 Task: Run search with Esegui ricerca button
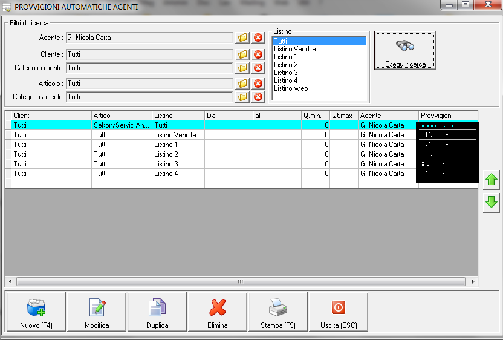405,50
